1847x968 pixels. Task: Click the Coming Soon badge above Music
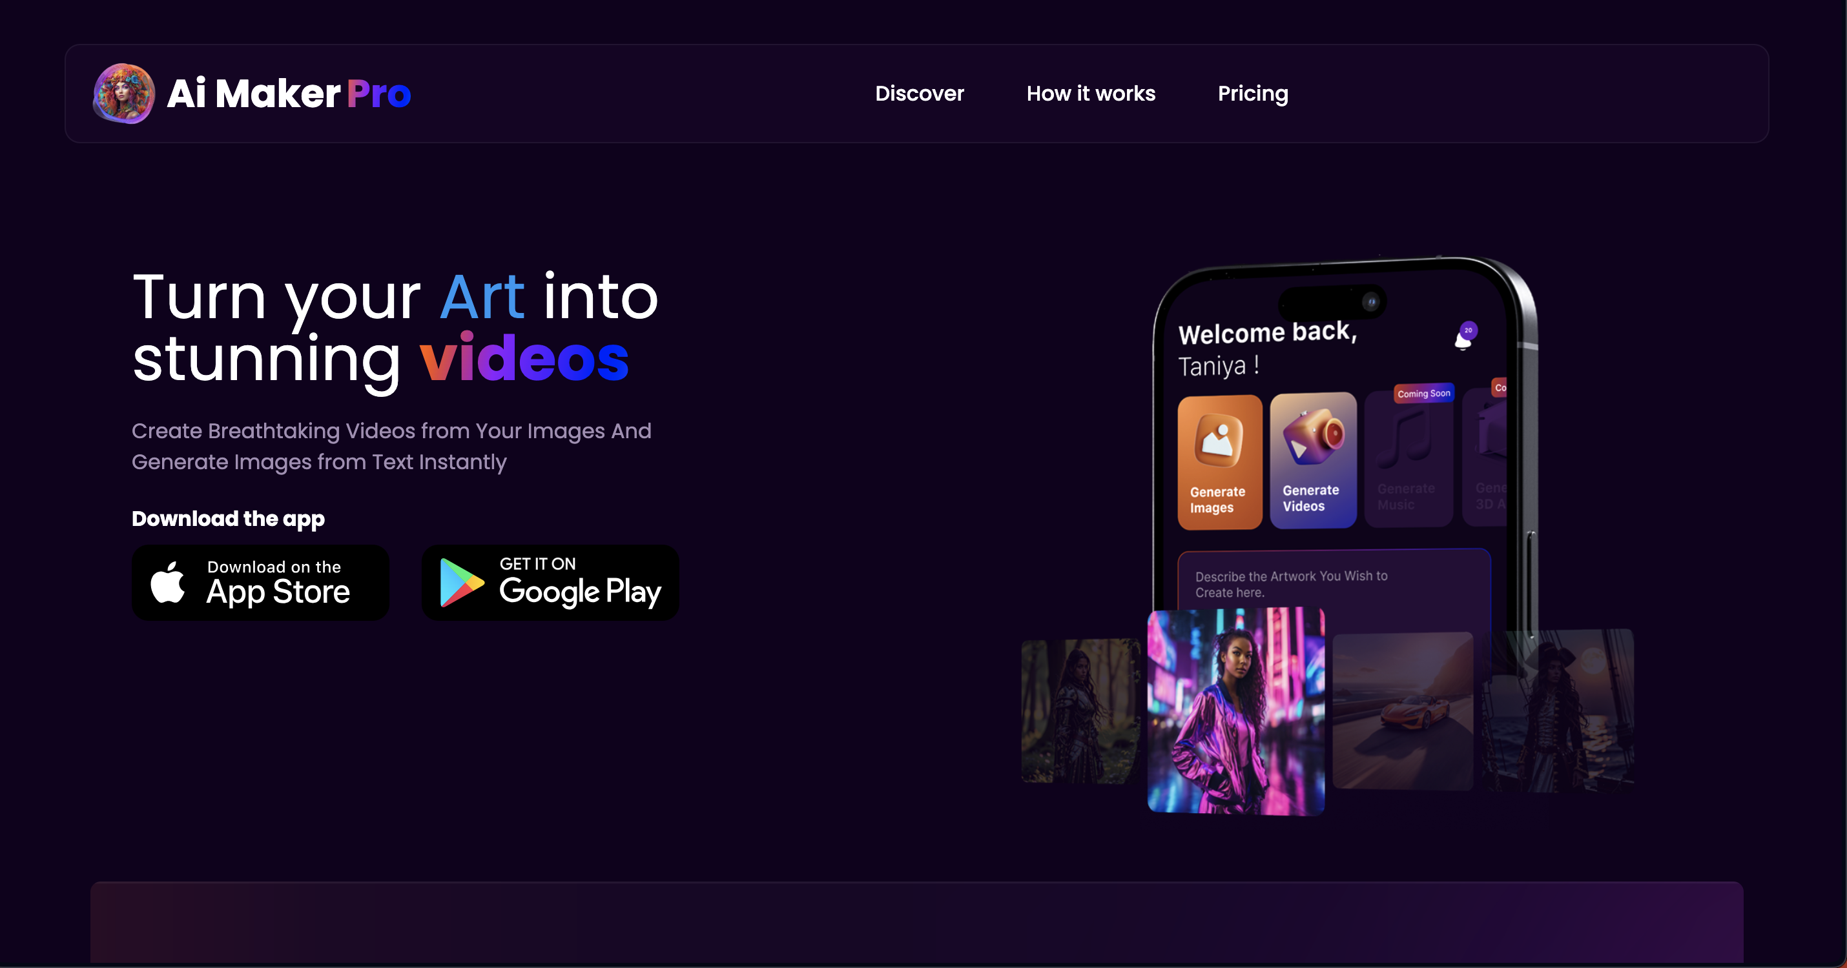1423,394
